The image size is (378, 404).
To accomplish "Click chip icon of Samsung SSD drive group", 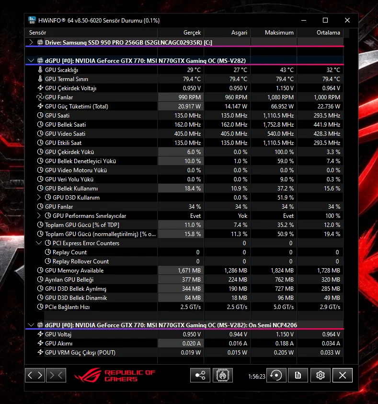I will pos(40,42).
